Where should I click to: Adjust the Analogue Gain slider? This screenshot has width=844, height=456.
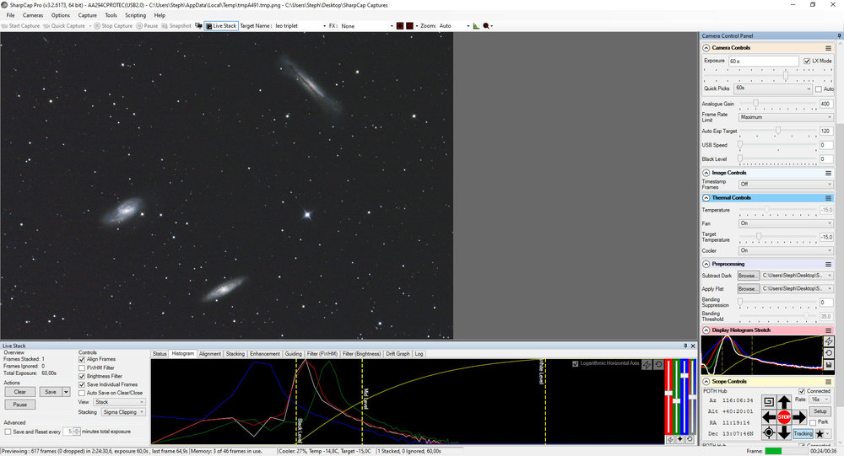point(755,104)
